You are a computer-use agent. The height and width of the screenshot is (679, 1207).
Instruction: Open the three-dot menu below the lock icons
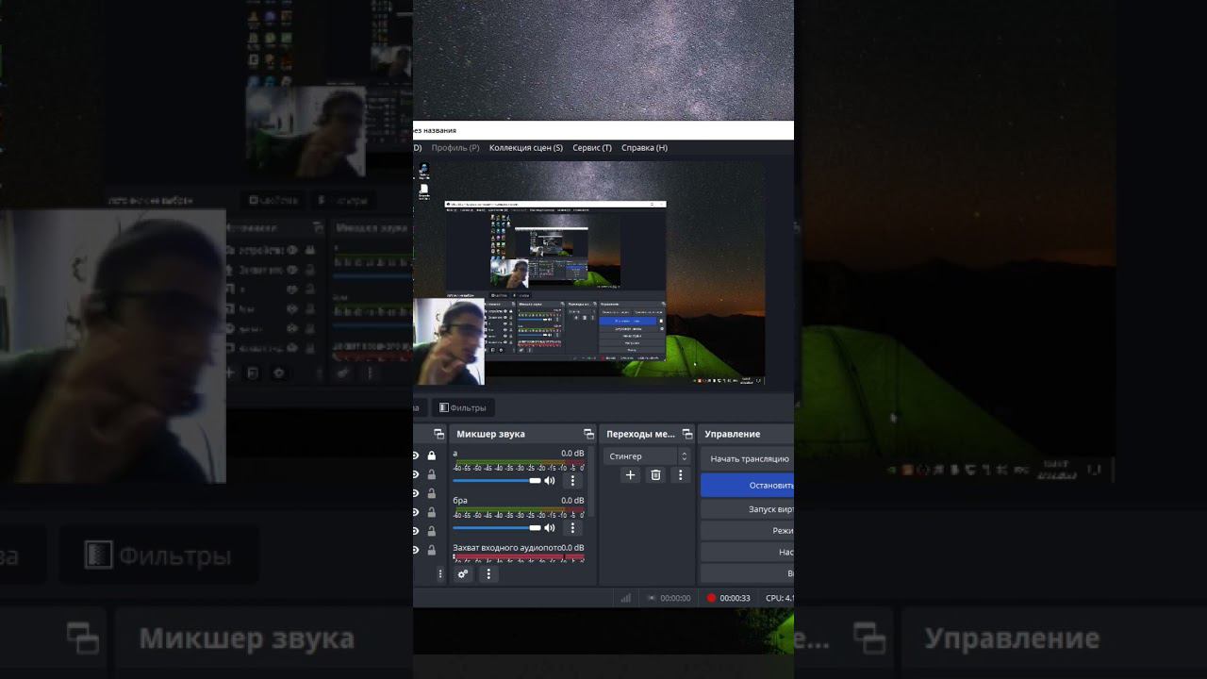[439, 573]
